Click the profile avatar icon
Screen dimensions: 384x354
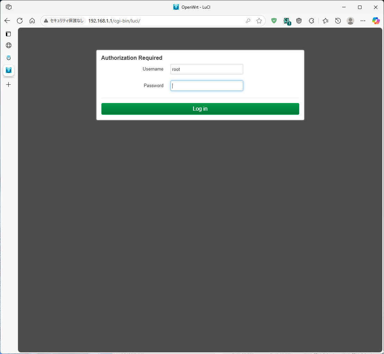click(350, 21)
